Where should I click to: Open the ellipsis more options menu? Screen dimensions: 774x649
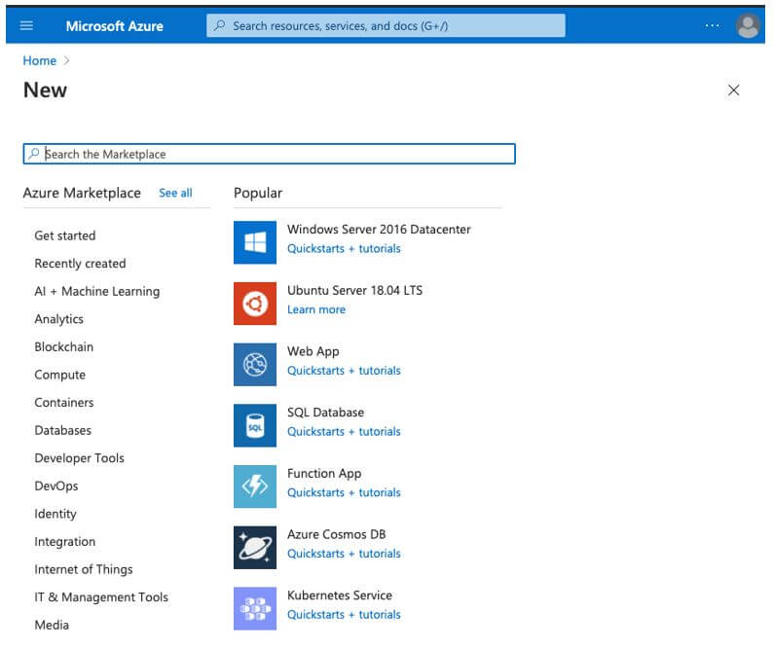coord(712,26)
